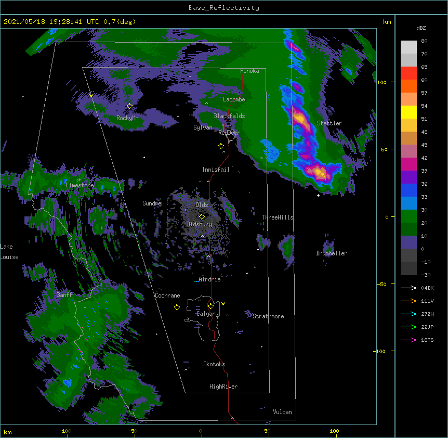Click the yellow diamond marker above RockyMH
This screenshot has width=448, height=438.
point(129,106)
